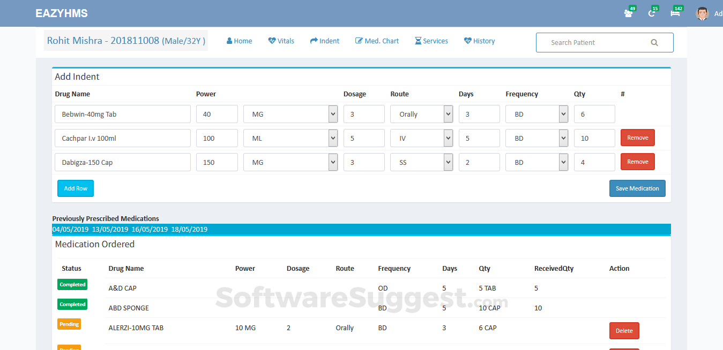Click the bed icon with badge 142
723x350 pixels.
click(675, 13)
